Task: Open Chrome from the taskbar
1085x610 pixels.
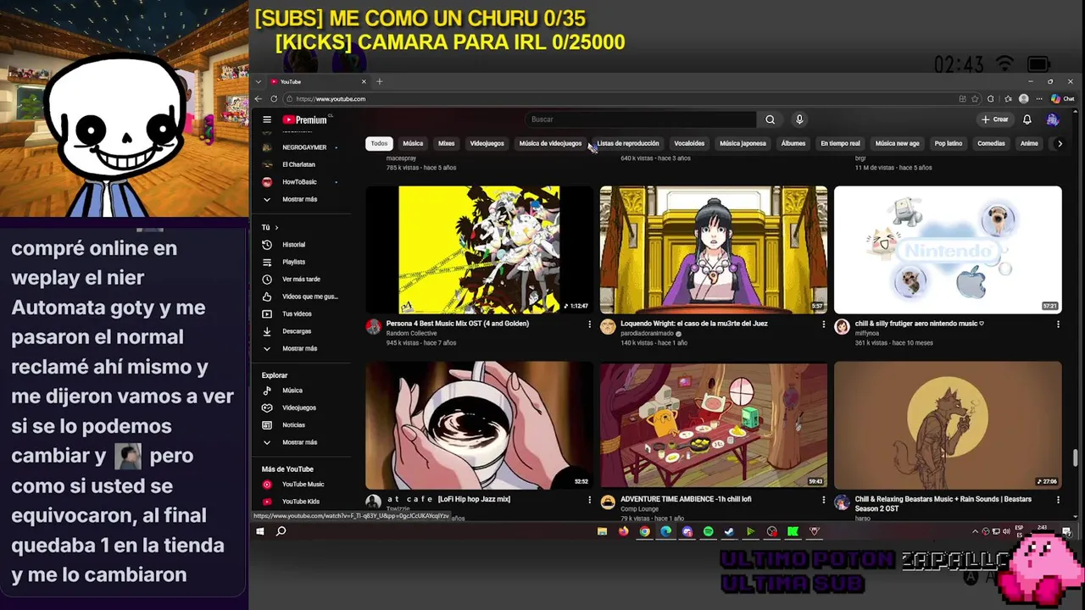Action: 645,531
